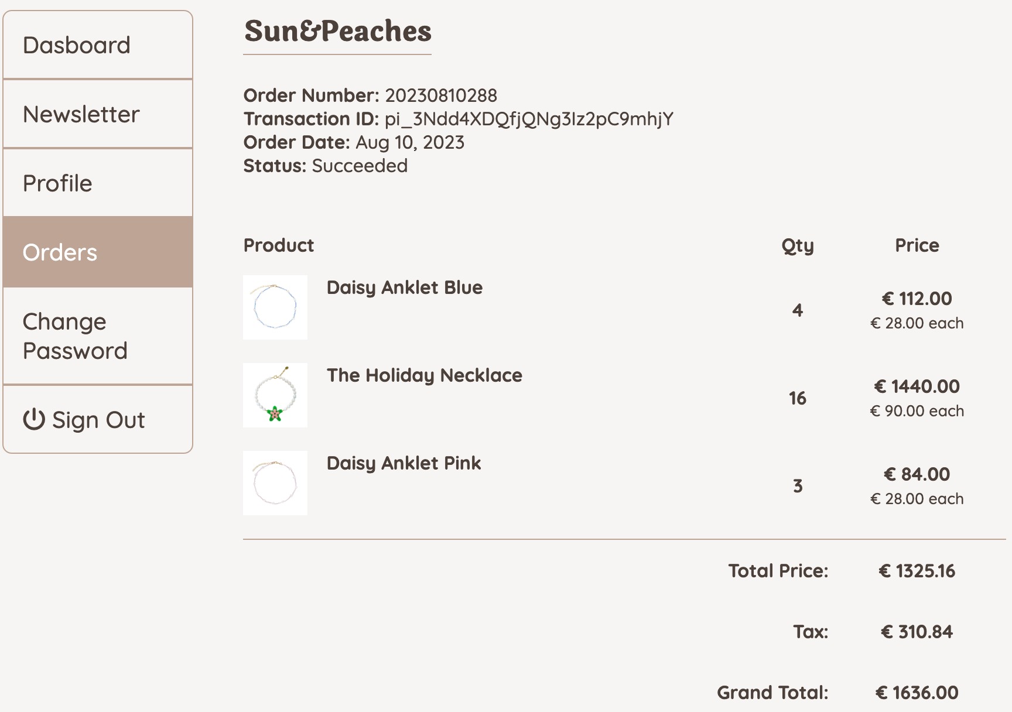
Task: Click Daisy Anklet Pink thumbnail
Action: tap(275, 483)
